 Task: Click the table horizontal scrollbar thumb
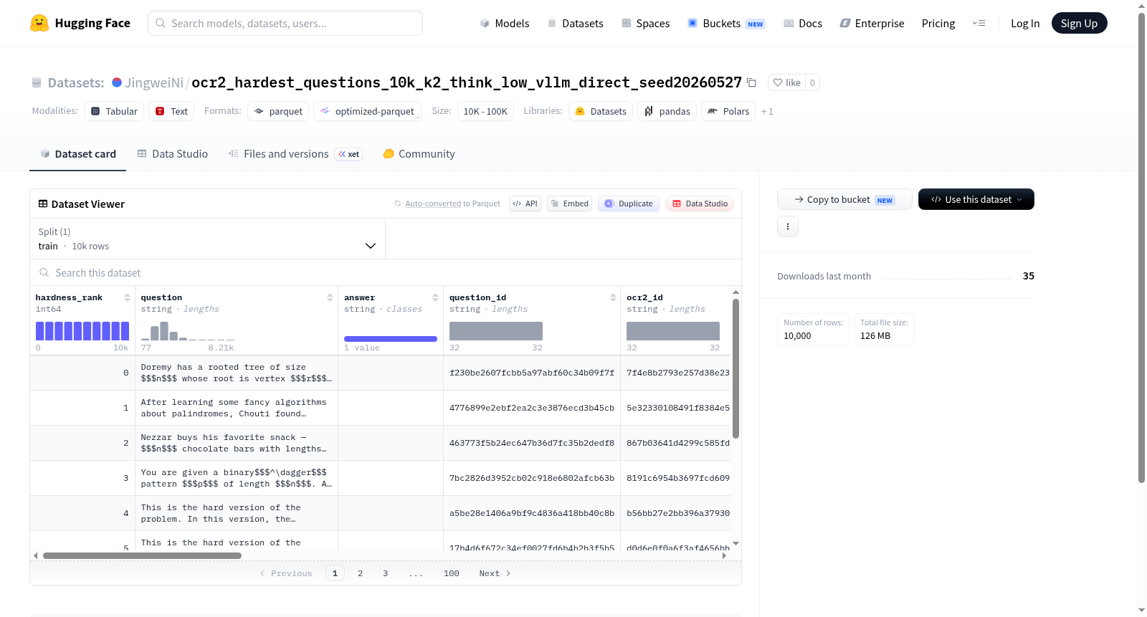click(x=142, y=555)
